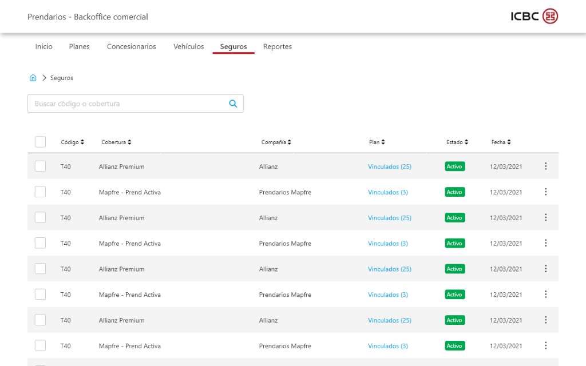Click Vinculados (3) in second Mapfre row
Viewport: 586px width, 366px height.
(x=388, y=244)
